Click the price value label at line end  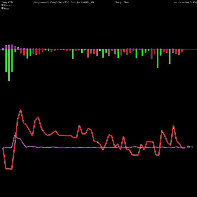click(x=190, y=147)
